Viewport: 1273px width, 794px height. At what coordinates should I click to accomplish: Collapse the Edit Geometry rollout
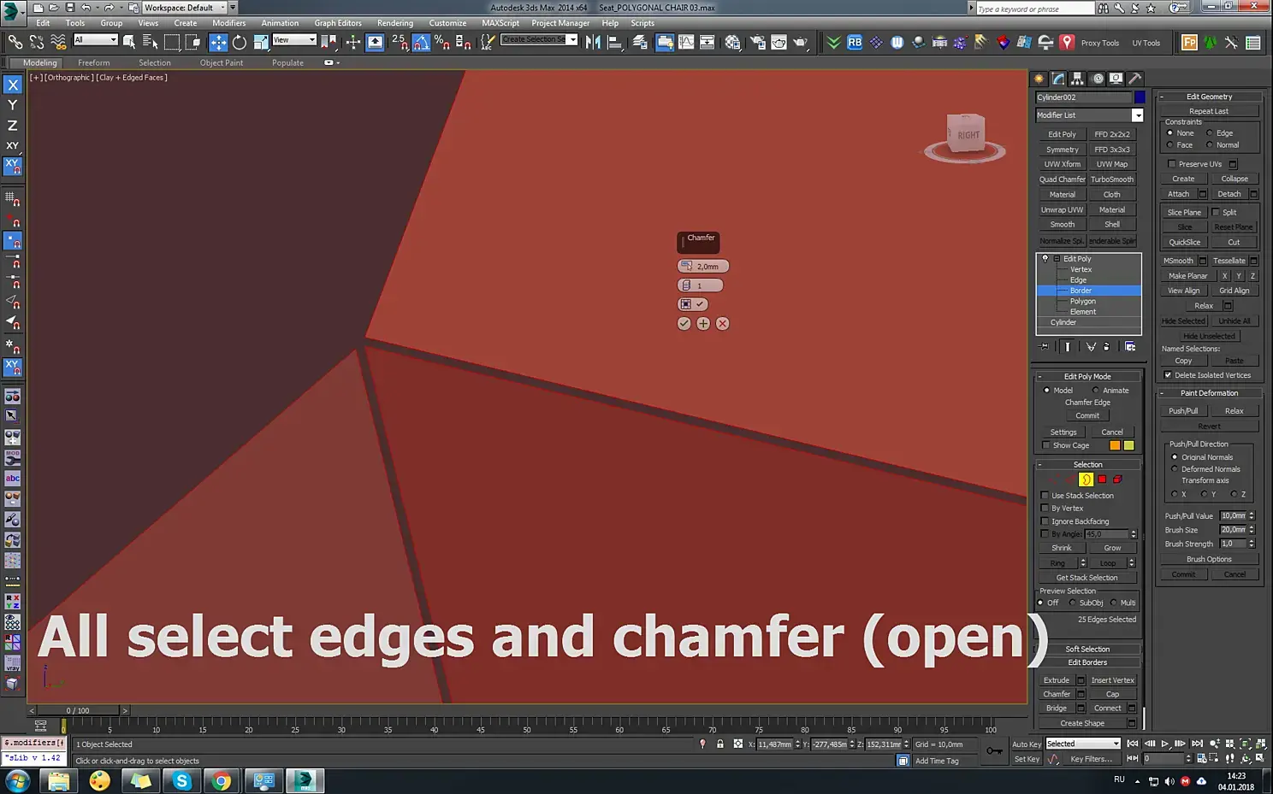(1162, 97)
